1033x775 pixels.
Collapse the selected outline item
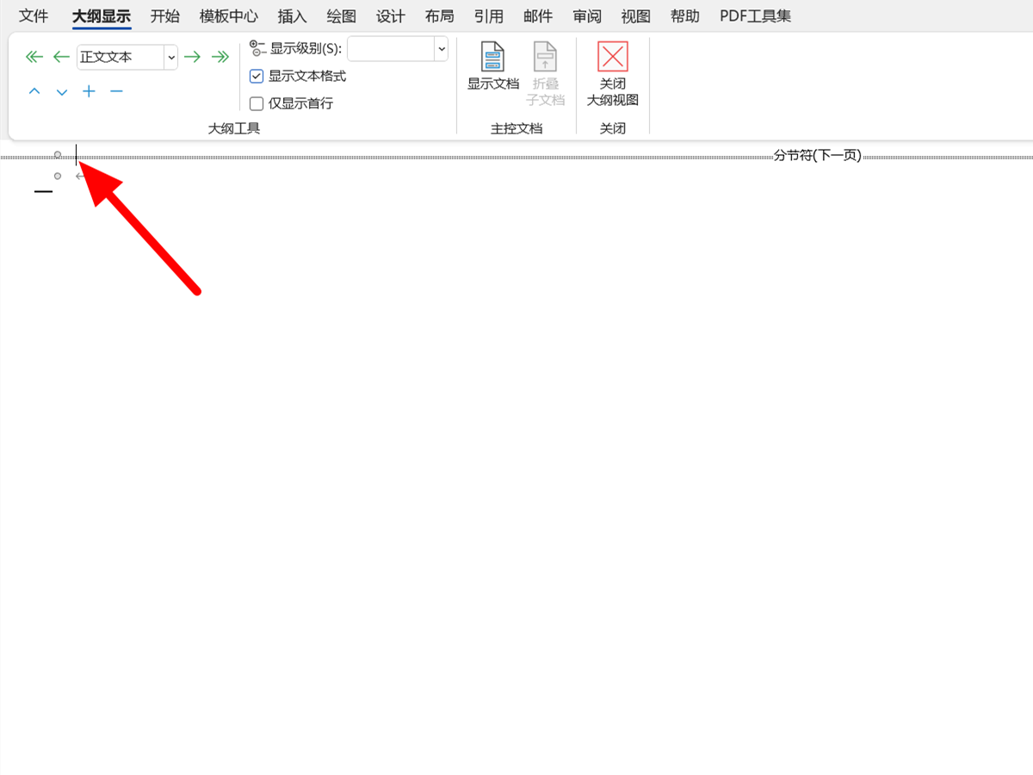(116, 90)
